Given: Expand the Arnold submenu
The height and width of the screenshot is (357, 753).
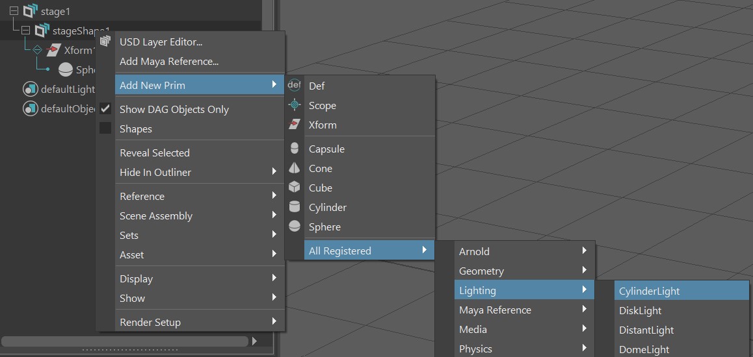Looking at the screenshot, I should click(524, 251).
